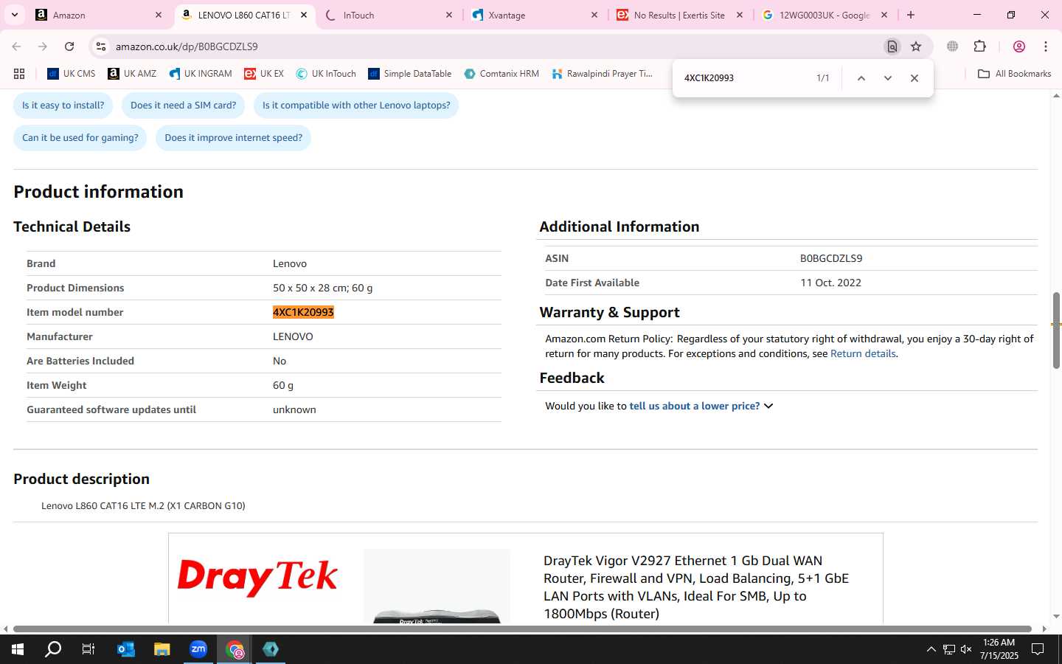Image resolution: width=1062 pixels, height=664 pixels.
Task: Switch to the InTouch tab
Action: tap(389, 15)
